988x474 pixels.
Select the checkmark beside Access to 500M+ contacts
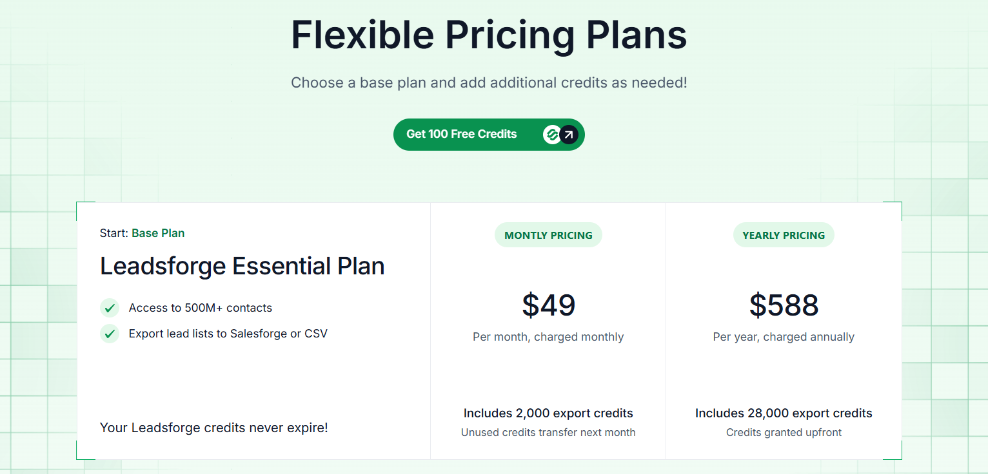pyautogui.click(x=110, y=308)
